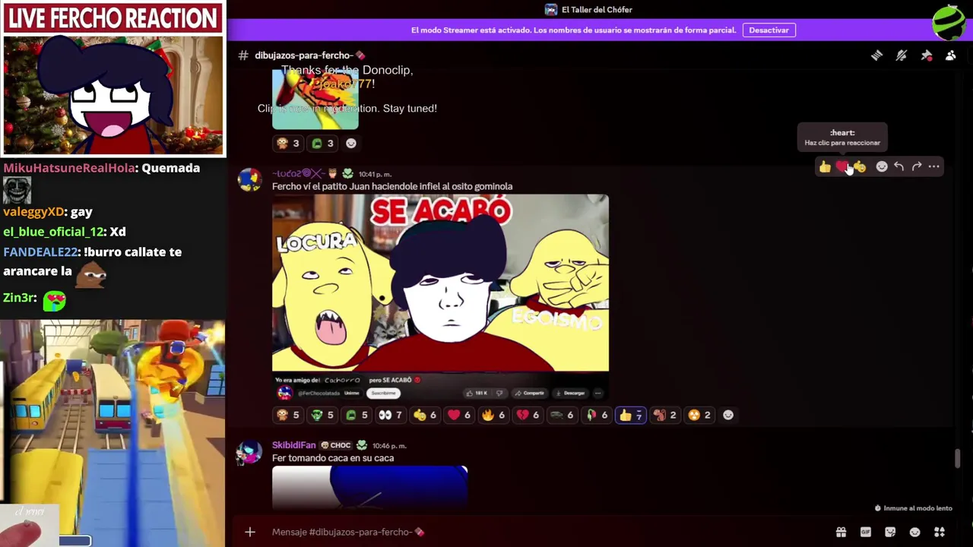Open the gift icon in message bar

tap(841, 532)
